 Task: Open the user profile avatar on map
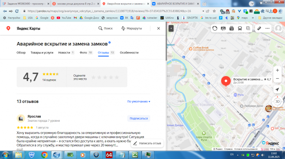coord(278,28)
